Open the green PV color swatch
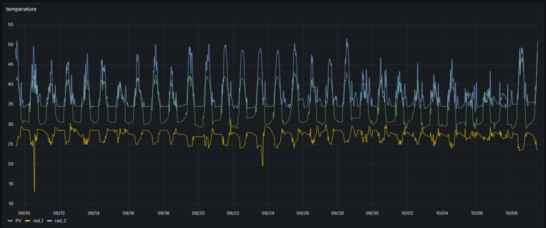Screen dimensions: 546x228 pos(9,220)
